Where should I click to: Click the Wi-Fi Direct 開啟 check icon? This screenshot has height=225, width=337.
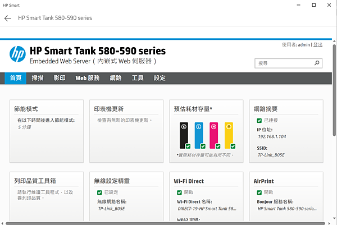click(x=179, y=192)
